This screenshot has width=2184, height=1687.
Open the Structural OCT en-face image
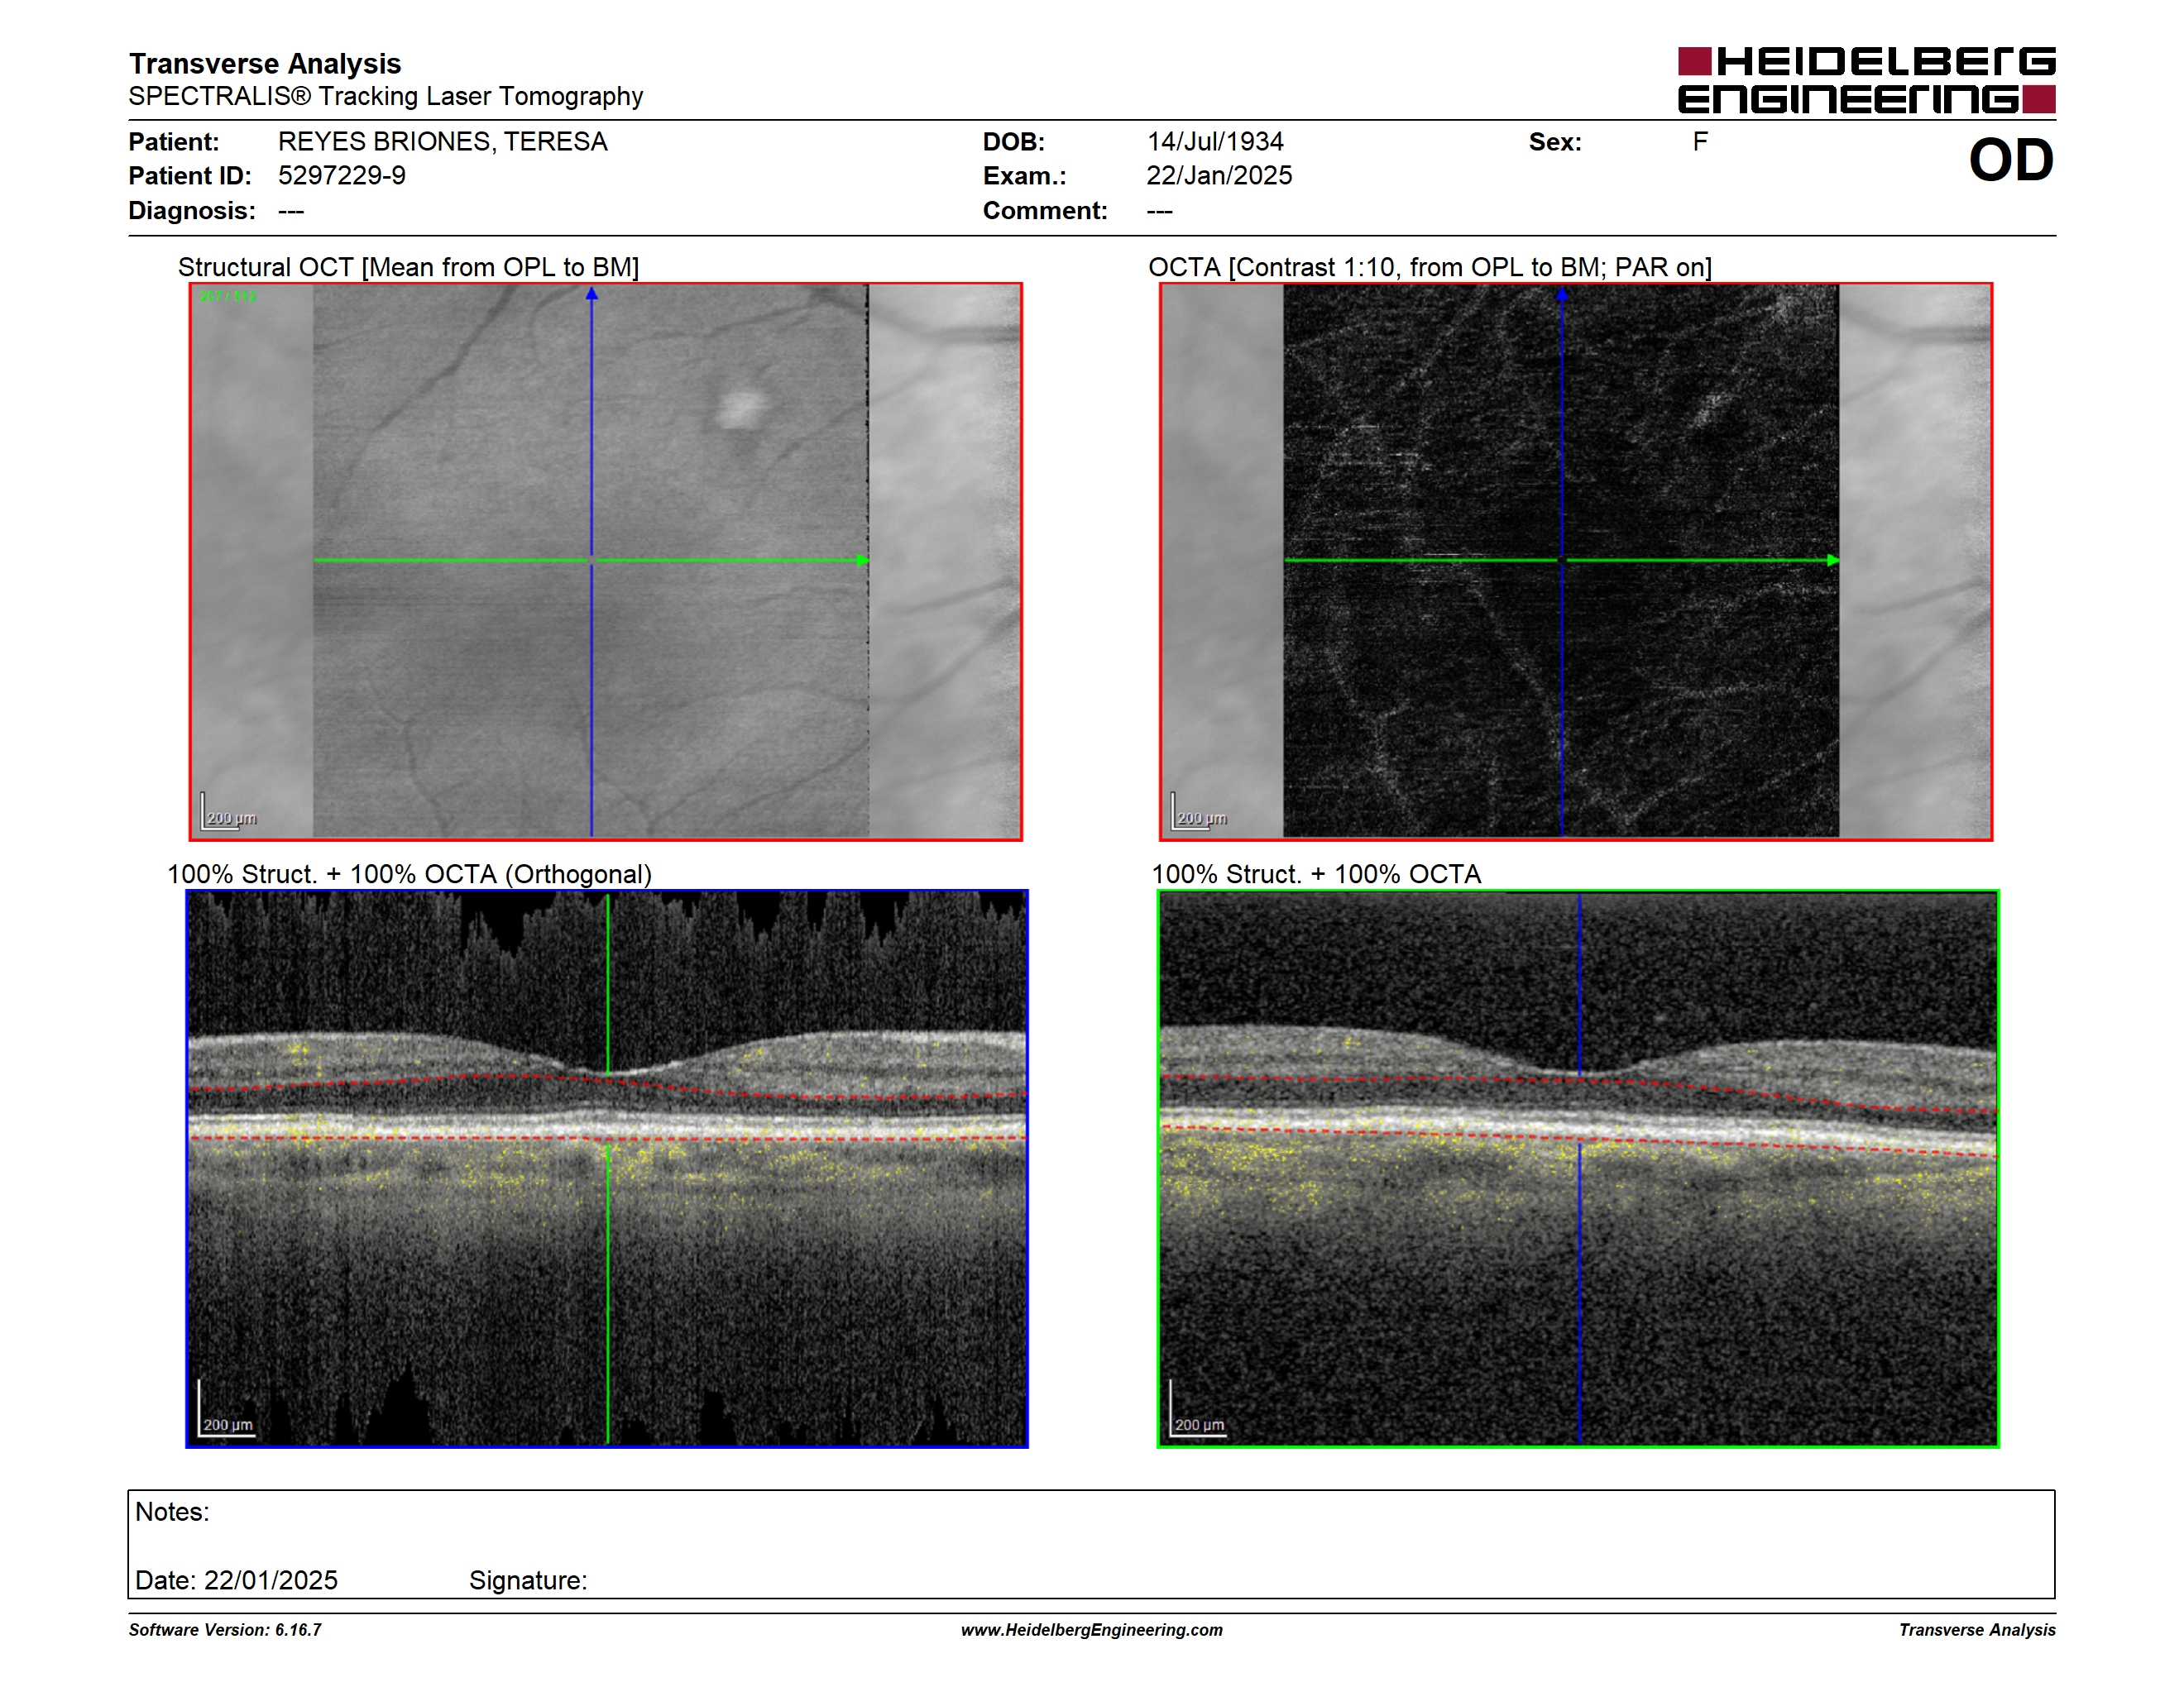coord(606,562)
